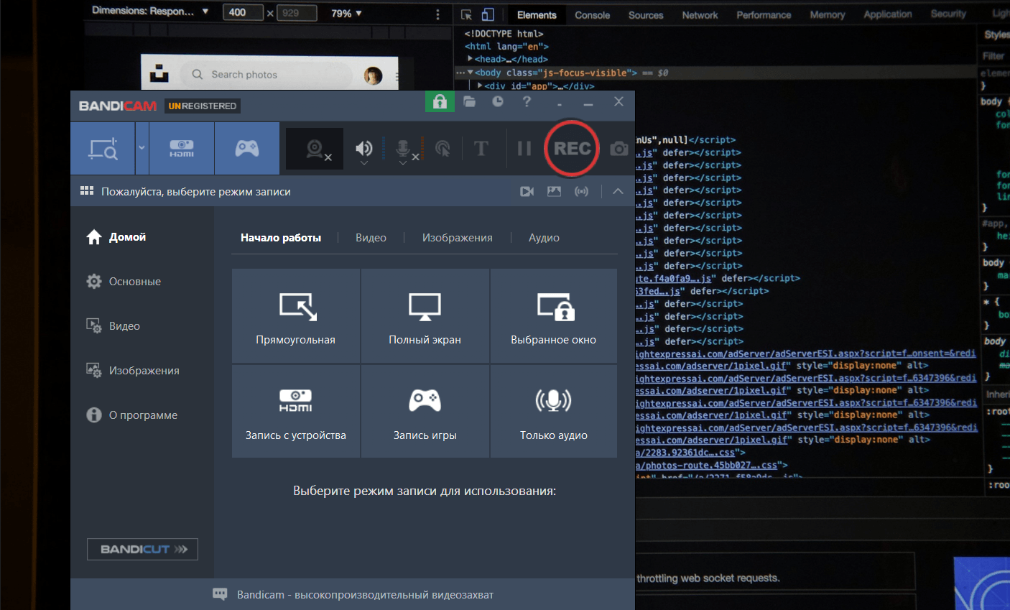Image resolution: width=1010 pixels, height=610 pixels.
Task: Open Основные settings in sidebar
Action: [124, 282]
